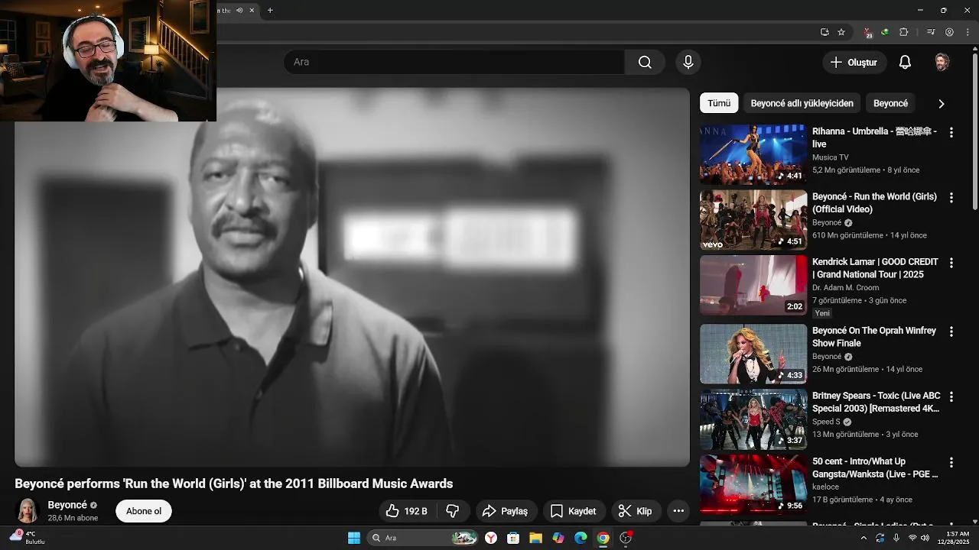The width and height of the screenshot is (979, 550).
Task: Click the install/cast icon in address bar
Action: point(825,32)
